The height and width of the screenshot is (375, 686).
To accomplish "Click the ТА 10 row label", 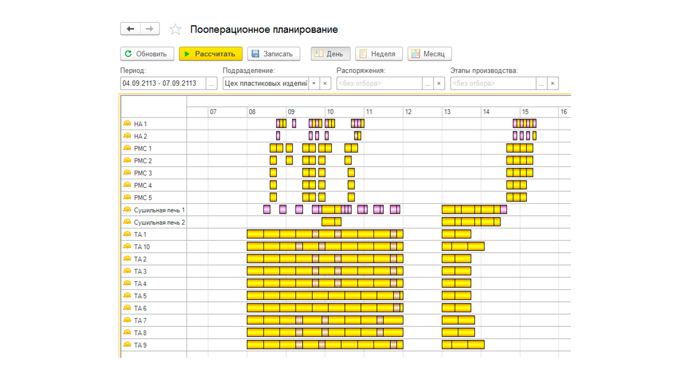I will click(142, 247).
